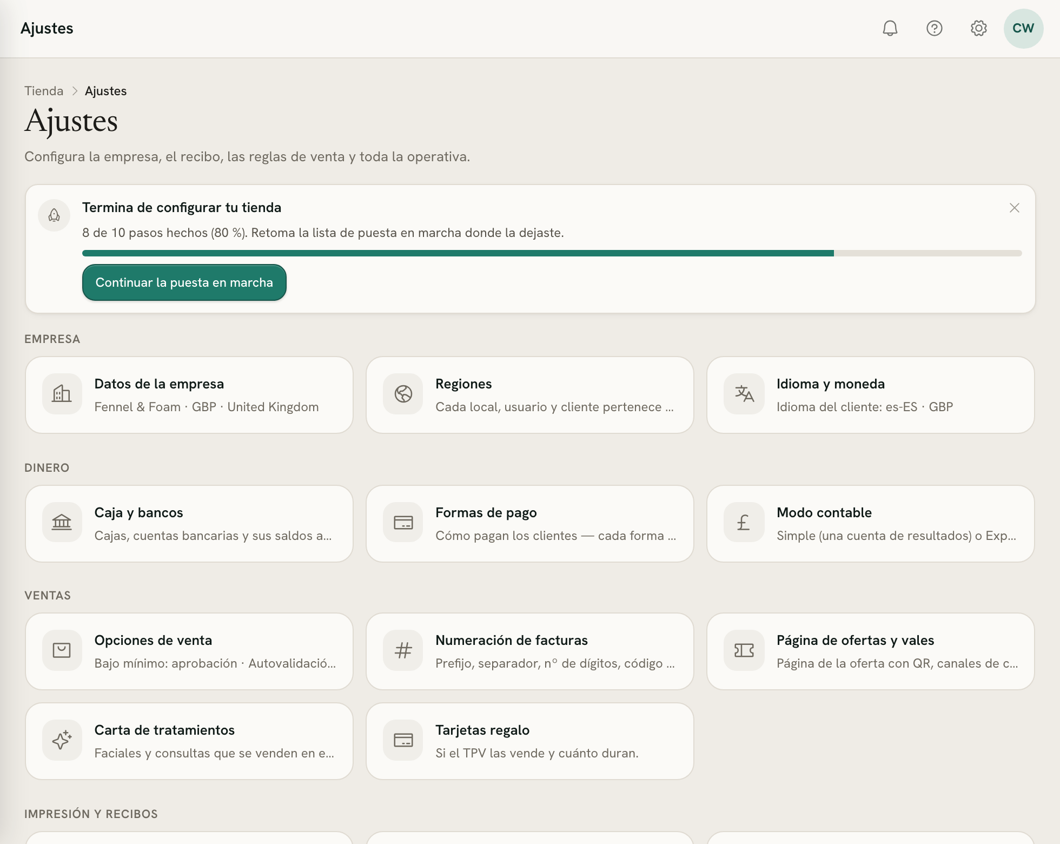The image size is (1060, 844).
Task: Click 'Termina de configurar tu tienda' heading
Action: click(182, 207)
